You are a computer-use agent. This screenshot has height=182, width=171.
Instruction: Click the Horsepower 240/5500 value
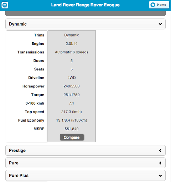(x=72, y=86)
